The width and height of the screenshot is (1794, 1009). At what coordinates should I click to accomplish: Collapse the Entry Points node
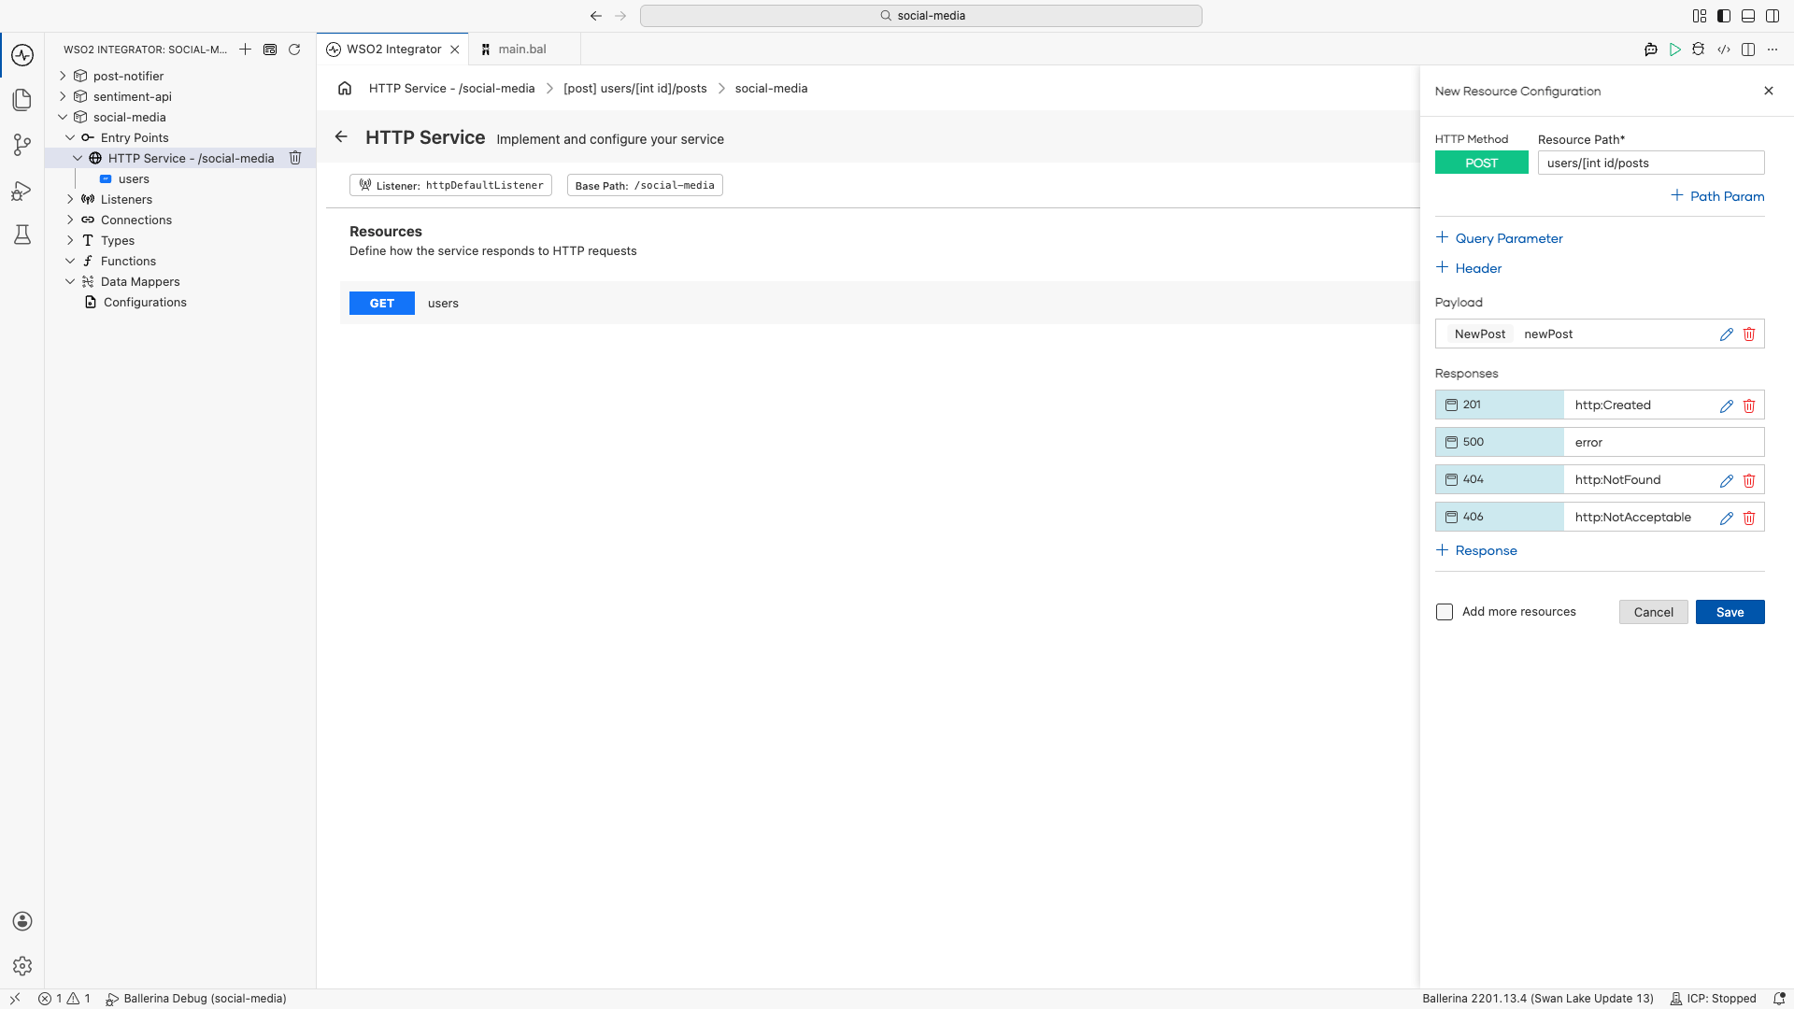70,137
